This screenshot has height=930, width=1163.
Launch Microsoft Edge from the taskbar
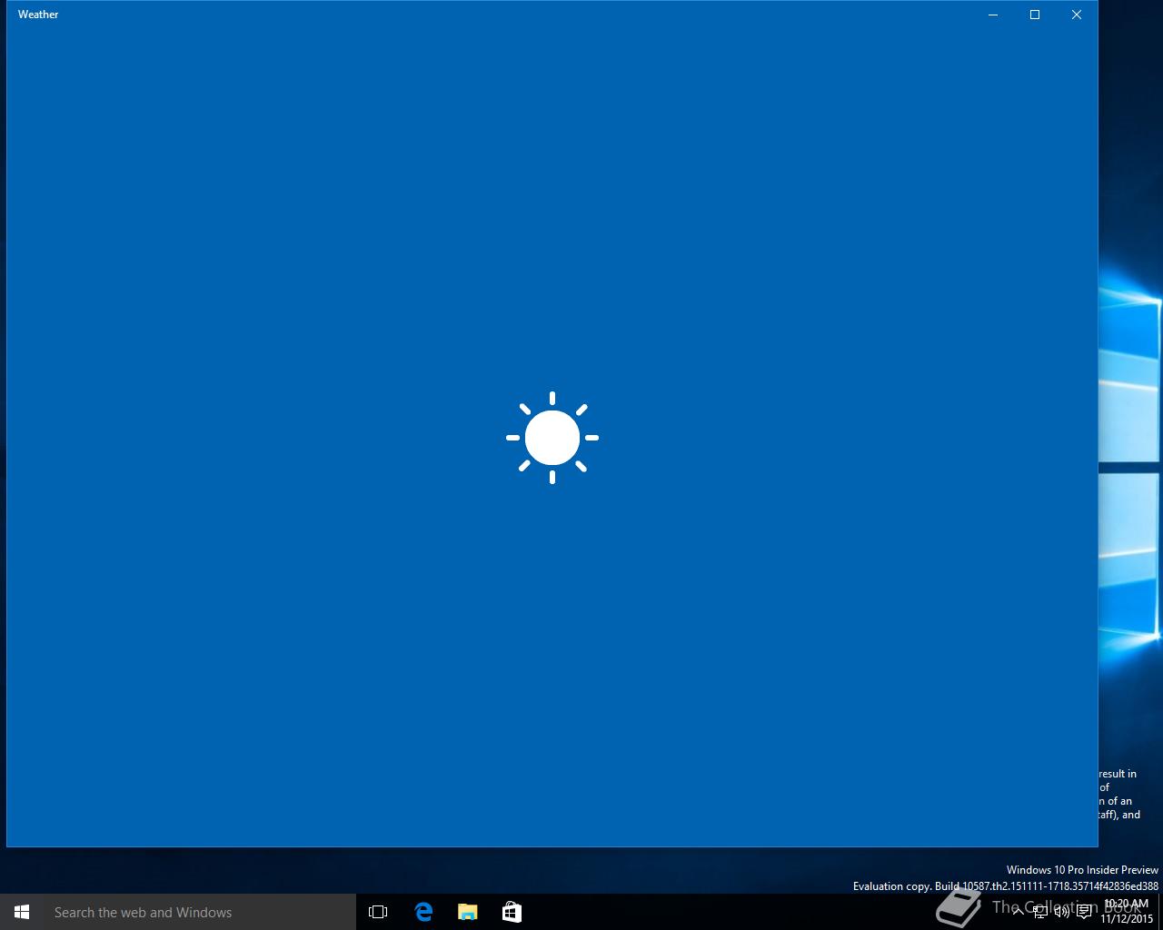(x=423, y=912)
